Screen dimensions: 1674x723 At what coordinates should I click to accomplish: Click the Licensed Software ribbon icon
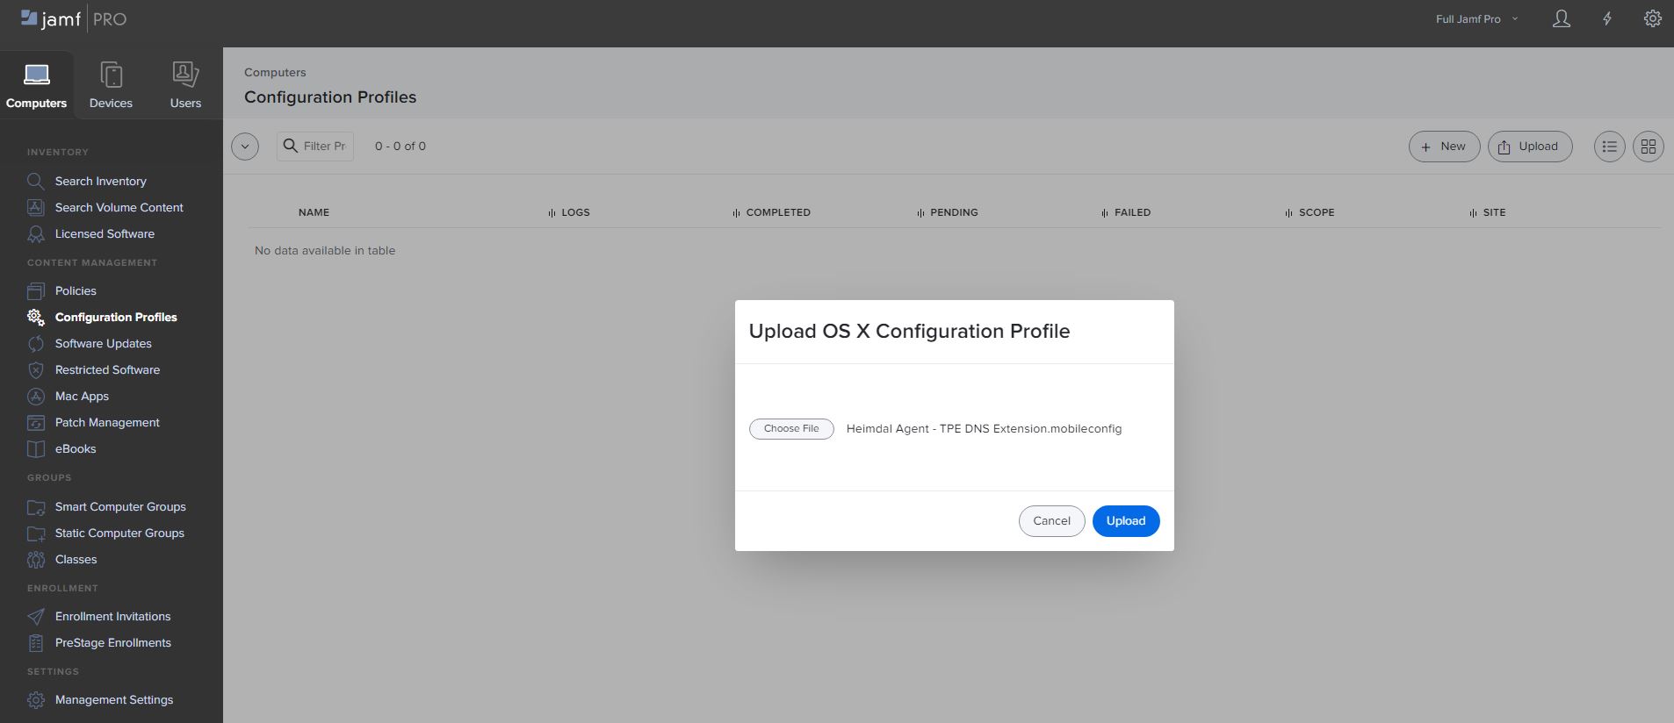pos(36,233)
